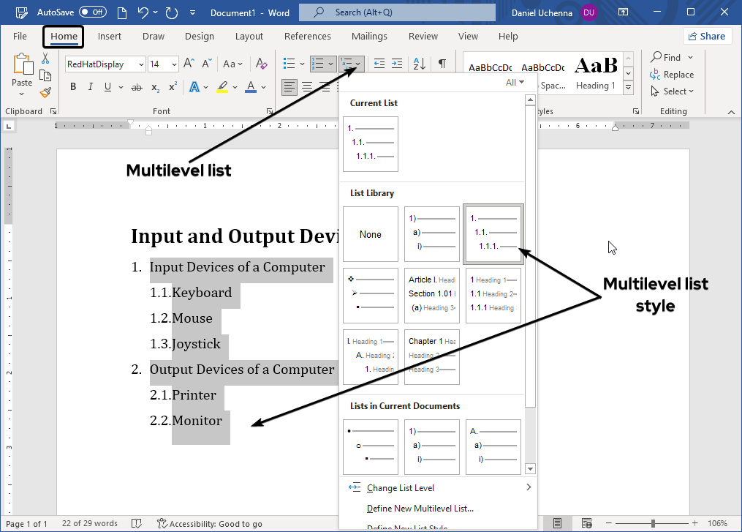The width and height of the screenshot is (742, 532).
Task: Click the Italic formatting button
Action: [x=91, y=87]
